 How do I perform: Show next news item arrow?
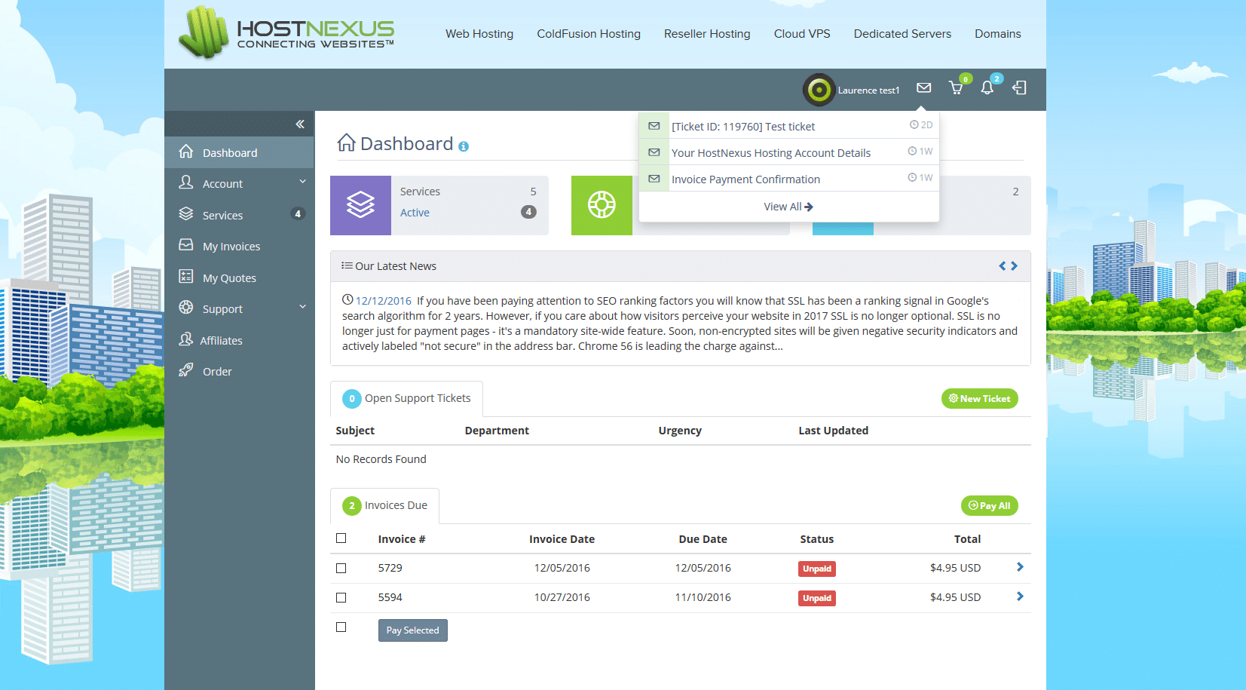coord(1015,266)
